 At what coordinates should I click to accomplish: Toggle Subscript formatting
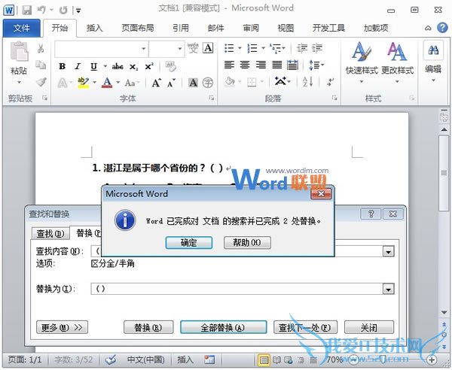coord(133,67)
